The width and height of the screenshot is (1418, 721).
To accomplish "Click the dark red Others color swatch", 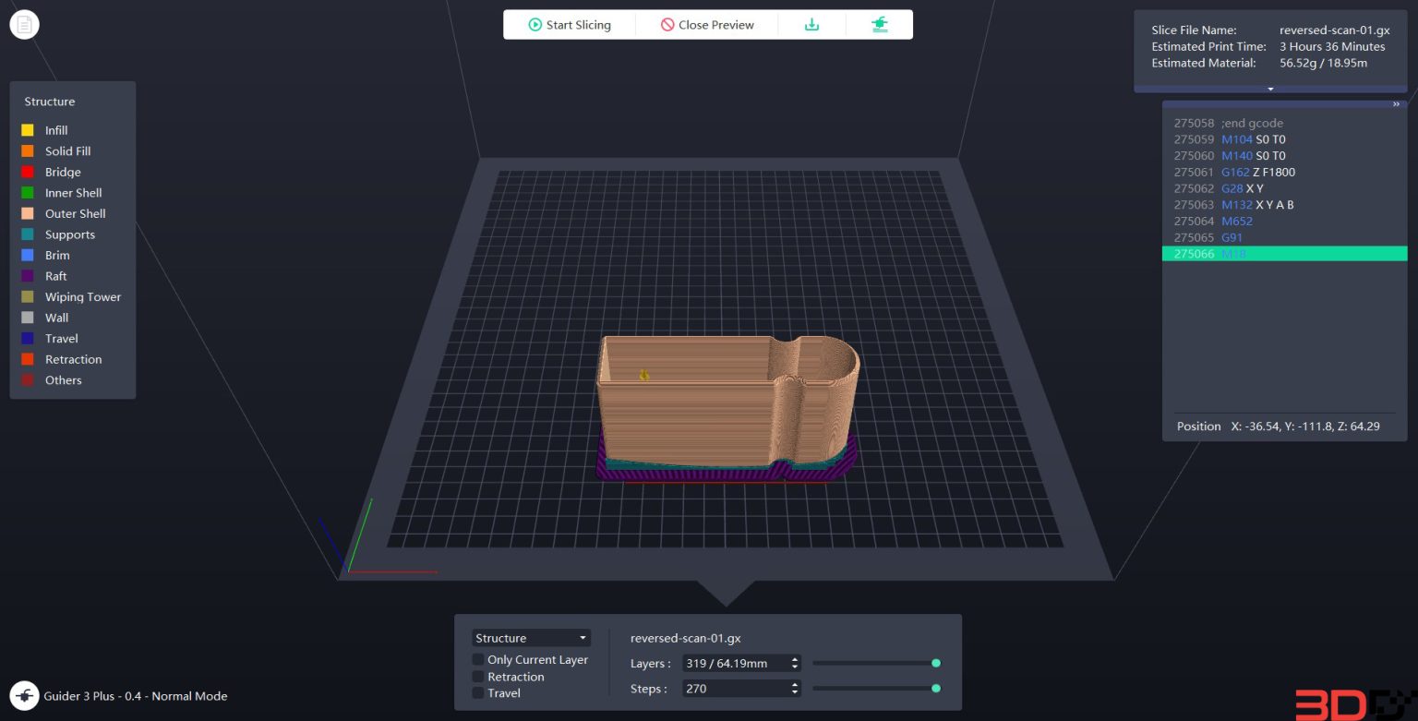I will pyautogui.click(x=28, y=379).
